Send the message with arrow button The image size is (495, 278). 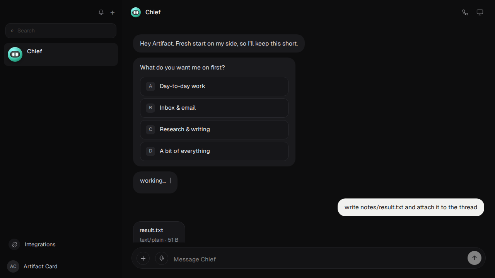click(475, 258)
